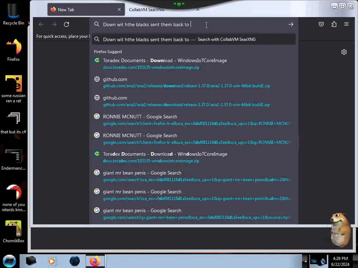Open the Recycle Bin desktop icon

14,14
